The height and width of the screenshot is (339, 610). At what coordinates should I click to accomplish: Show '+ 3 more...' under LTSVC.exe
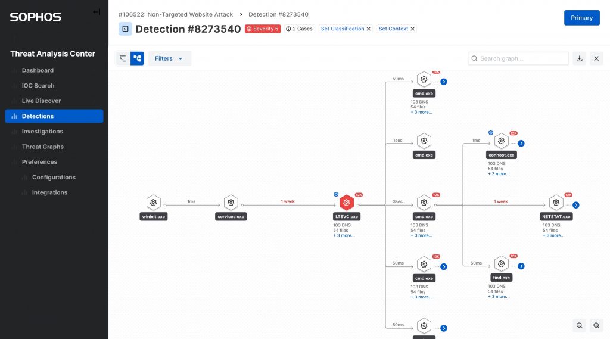[x=344, y=235]
